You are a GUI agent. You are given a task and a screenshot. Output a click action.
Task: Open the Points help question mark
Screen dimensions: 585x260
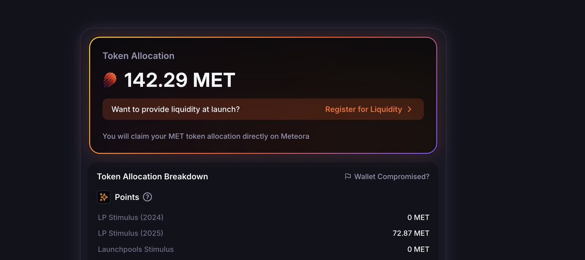pyautogui.click(x=147, y=197)
